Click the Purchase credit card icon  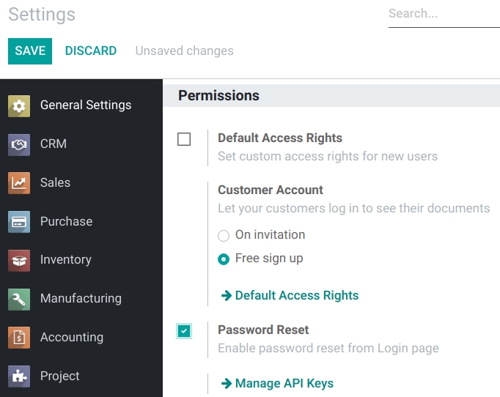pos(19,222)
